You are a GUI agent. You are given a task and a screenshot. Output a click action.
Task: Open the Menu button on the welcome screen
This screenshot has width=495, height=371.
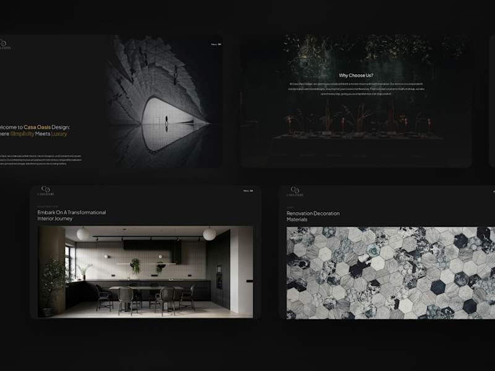[x=216, y=45]
